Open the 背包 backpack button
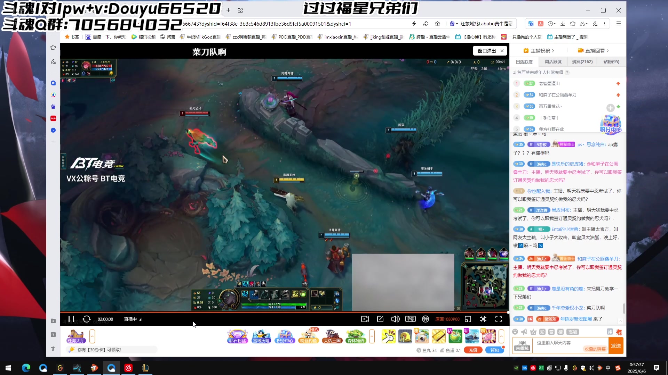Viewport: 668px width, 375px height. [x=494, y=350]
